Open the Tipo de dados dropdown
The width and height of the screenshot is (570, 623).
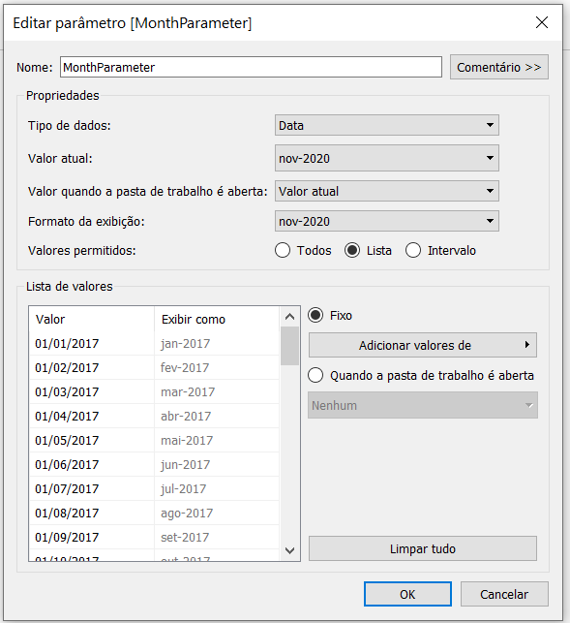387,125
